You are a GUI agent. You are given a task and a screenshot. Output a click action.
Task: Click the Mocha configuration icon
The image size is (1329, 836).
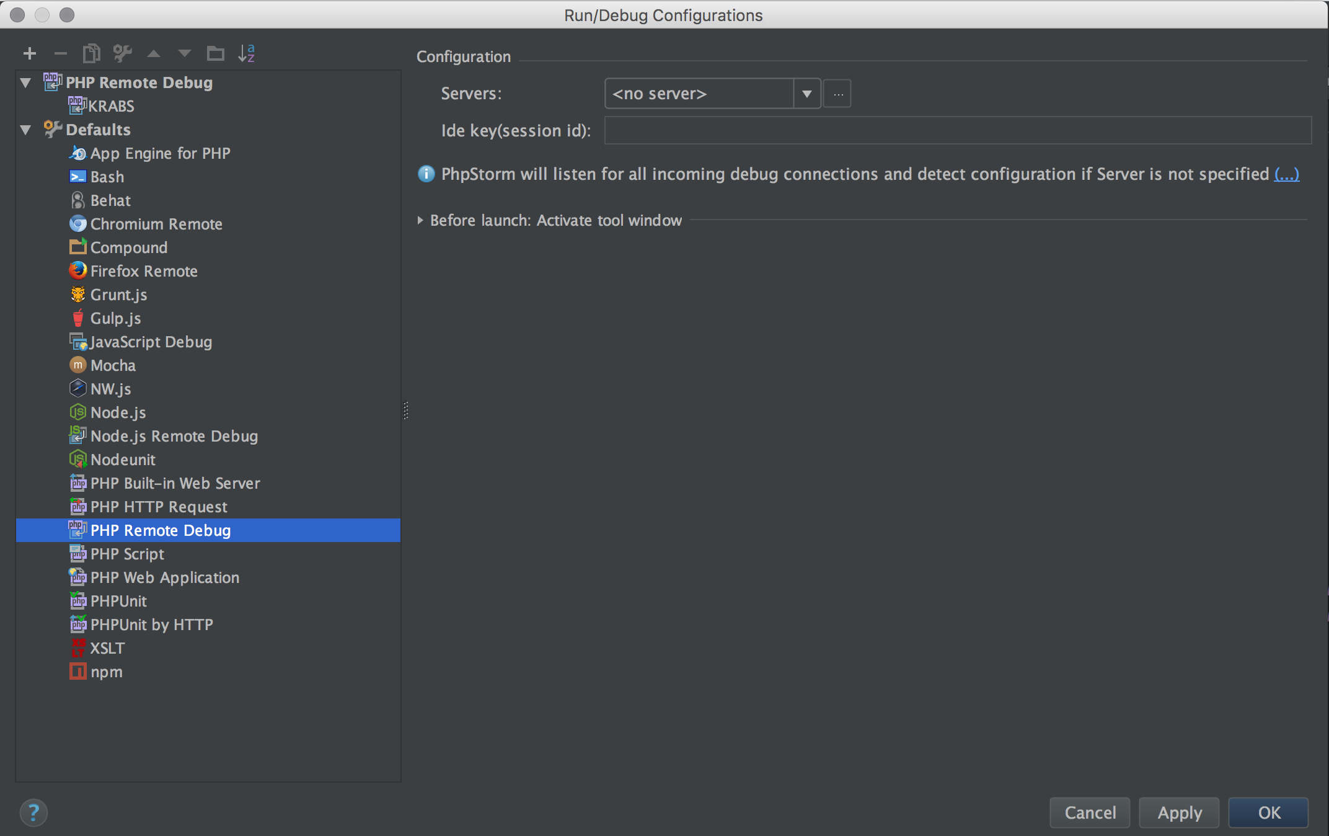[76, 365]
